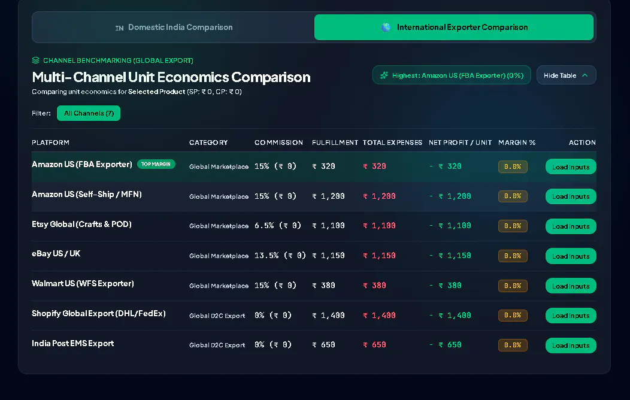The width and height of the screenshot is (630, 400).
Task: Select the eBay US / UK platform name
Action: click(x=56, y=253)
